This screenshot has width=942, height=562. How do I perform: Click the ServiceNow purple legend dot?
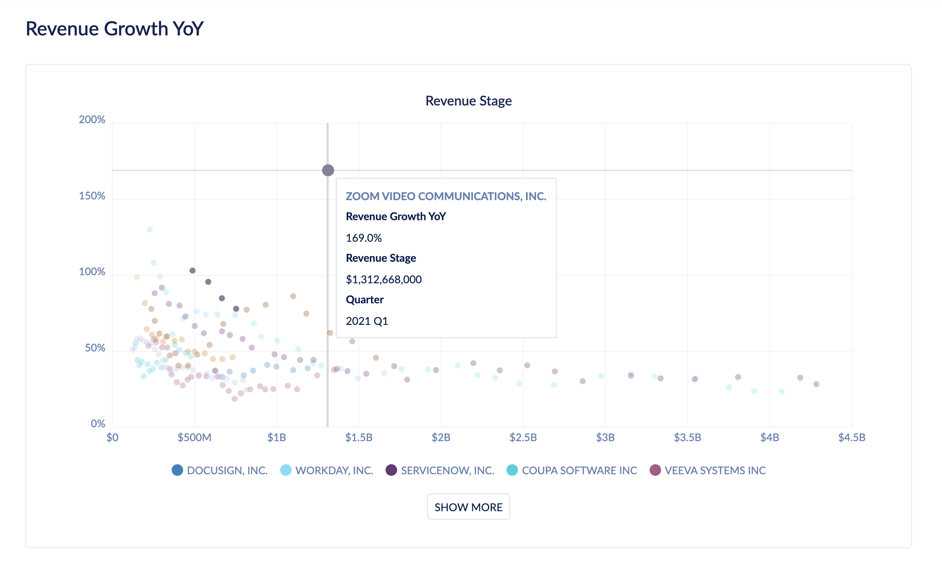click(x=391, y=470)
